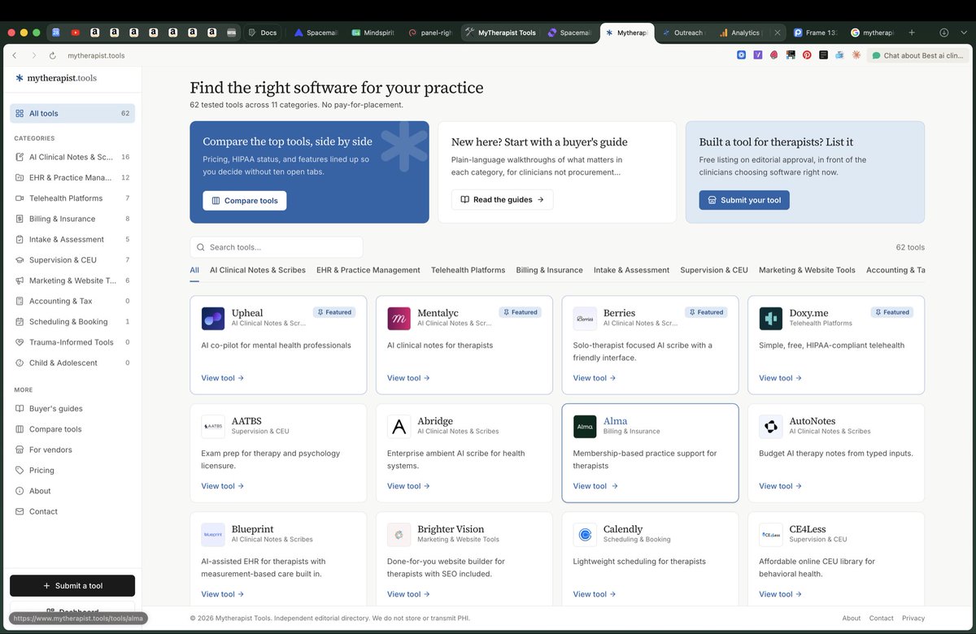Open Trauma-Informed Tools sidebar category
The width and height of the screenshot is (976, 634).
[72, 342]
